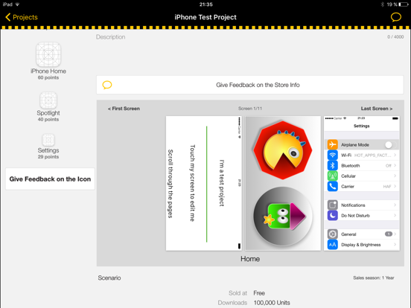The width and height of the screenshot is (411, 308).
Task: Jump to First Screen
Action: click(124, 109)
